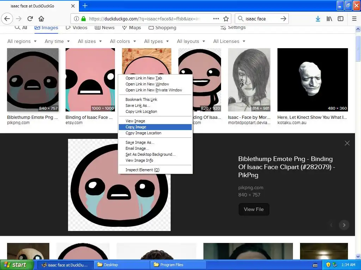
Task: Open the Windows start button
Action: [x=17, y=265]
